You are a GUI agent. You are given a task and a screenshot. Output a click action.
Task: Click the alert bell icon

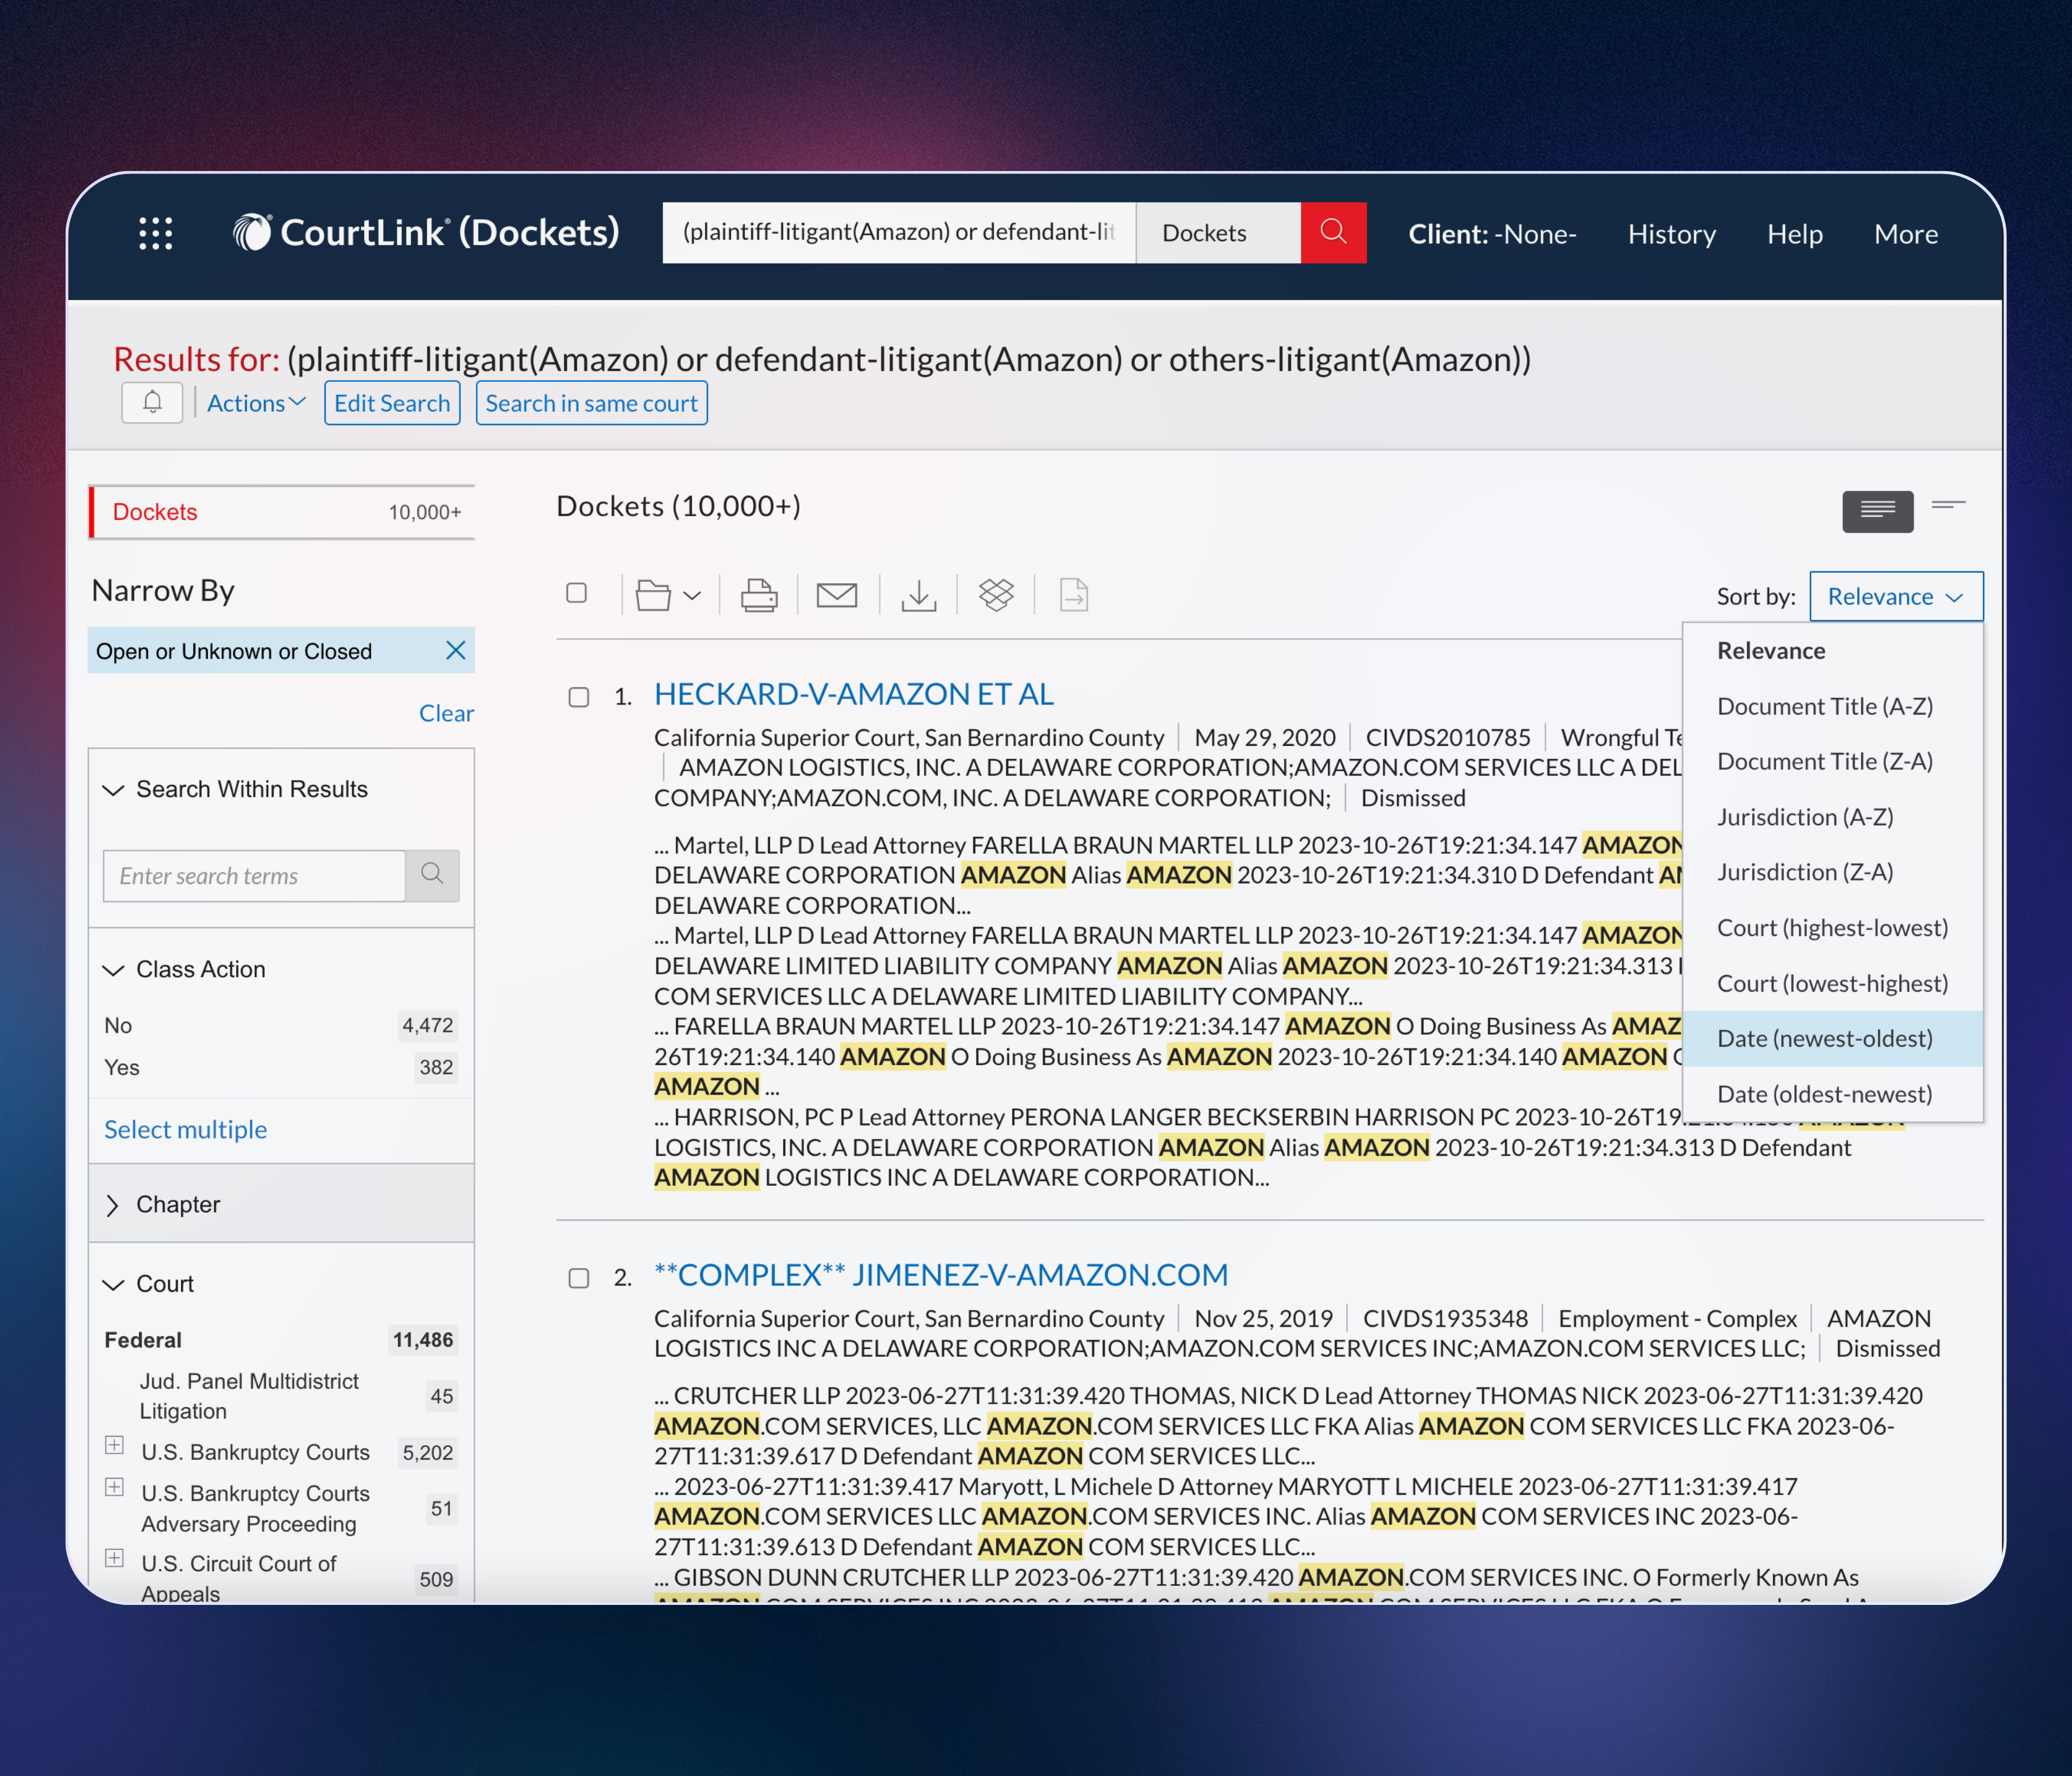[152, 402]
